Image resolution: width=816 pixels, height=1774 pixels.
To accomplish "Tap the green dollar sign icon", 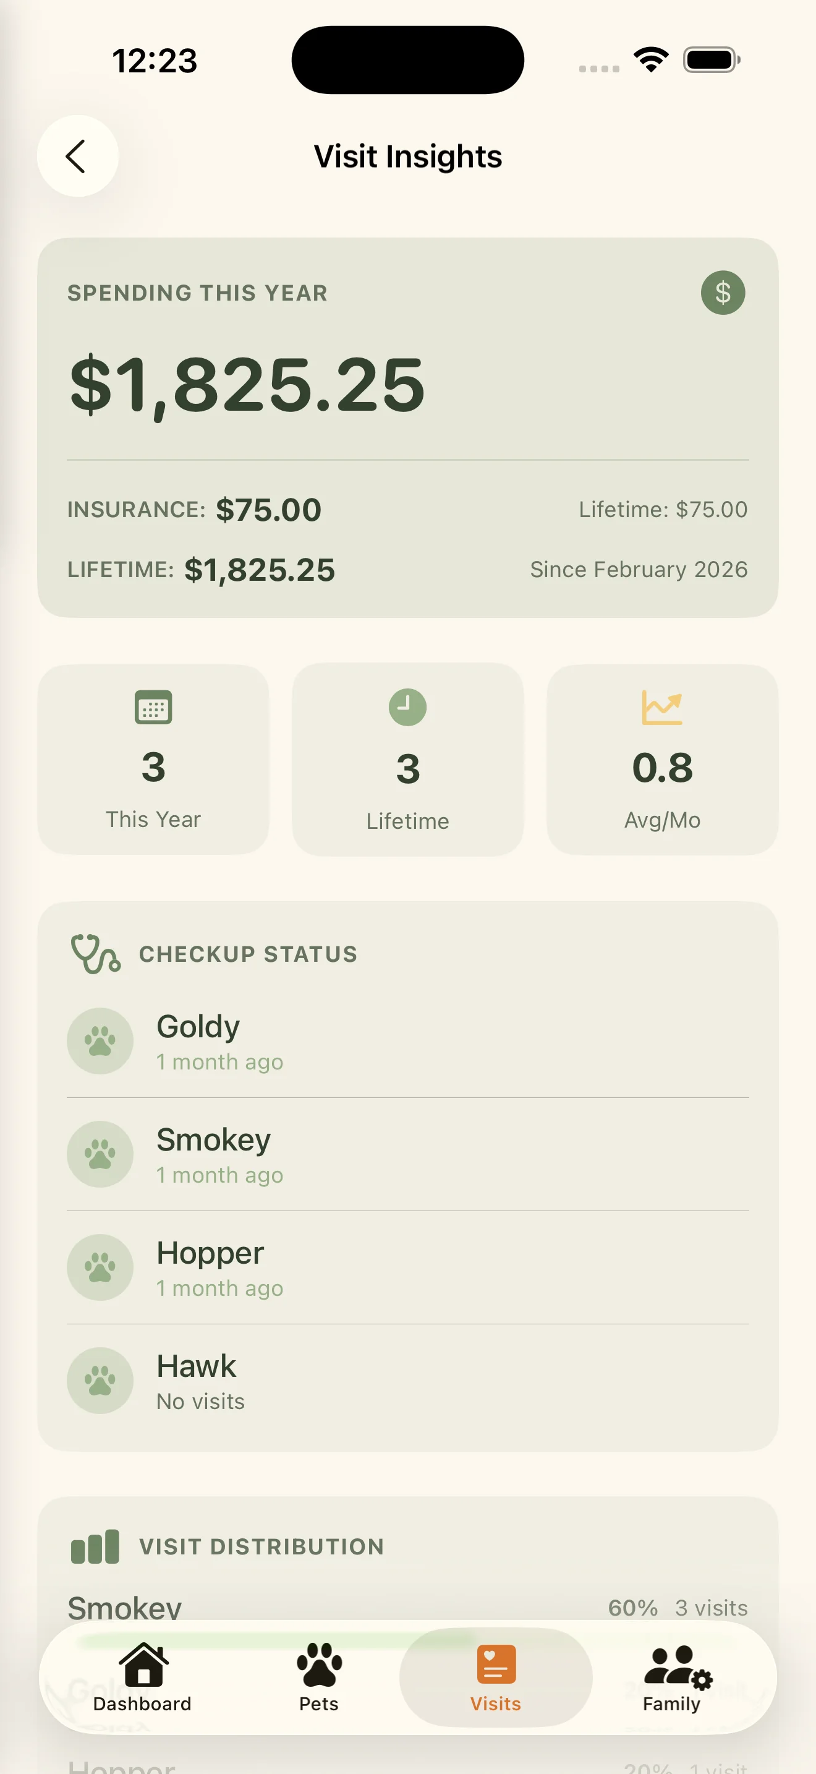I will point(723,293).
